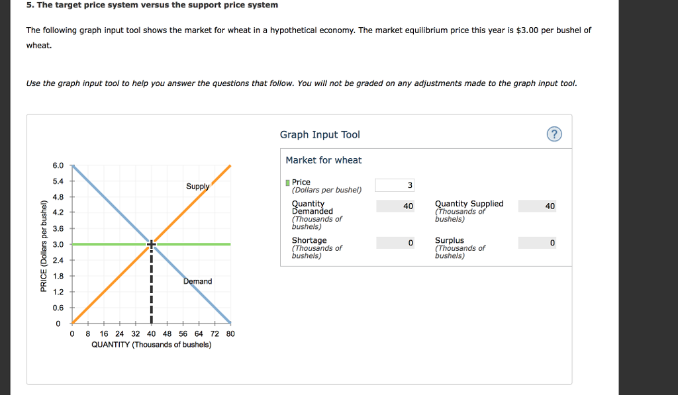Screen dimensions: 678x395
Task: Click the 40 mark on the quantity axis
Action: [151, 333]
